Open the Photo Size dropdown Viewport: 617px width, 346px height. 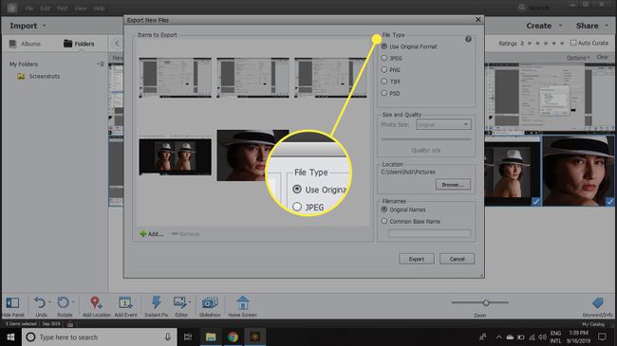(x=443, y=124)
